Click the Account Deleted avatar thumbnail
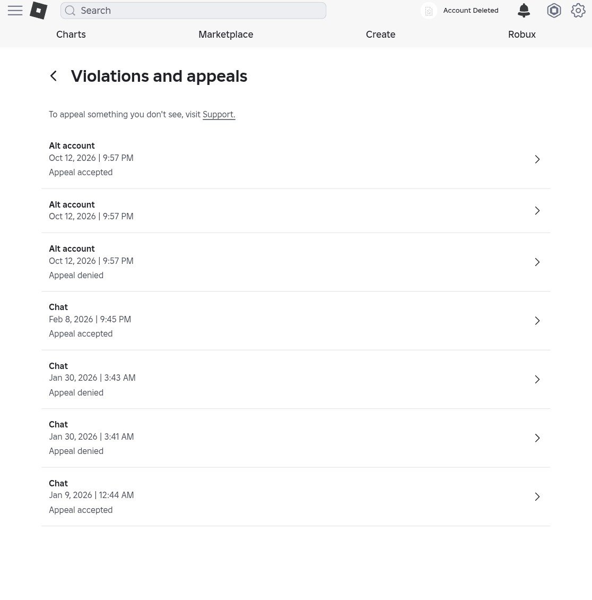Viewport: 592px width, 600px height. pyautogui.click(x=429, y=11)
